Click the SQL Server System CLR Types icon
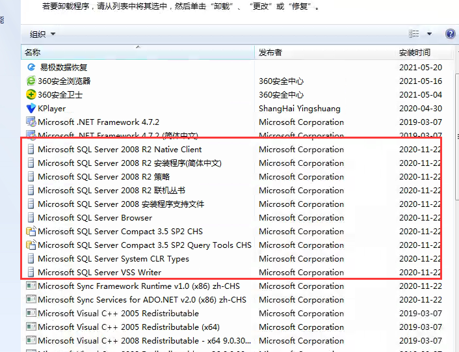Viewport: 459px width, 352px height. (31, 258)
